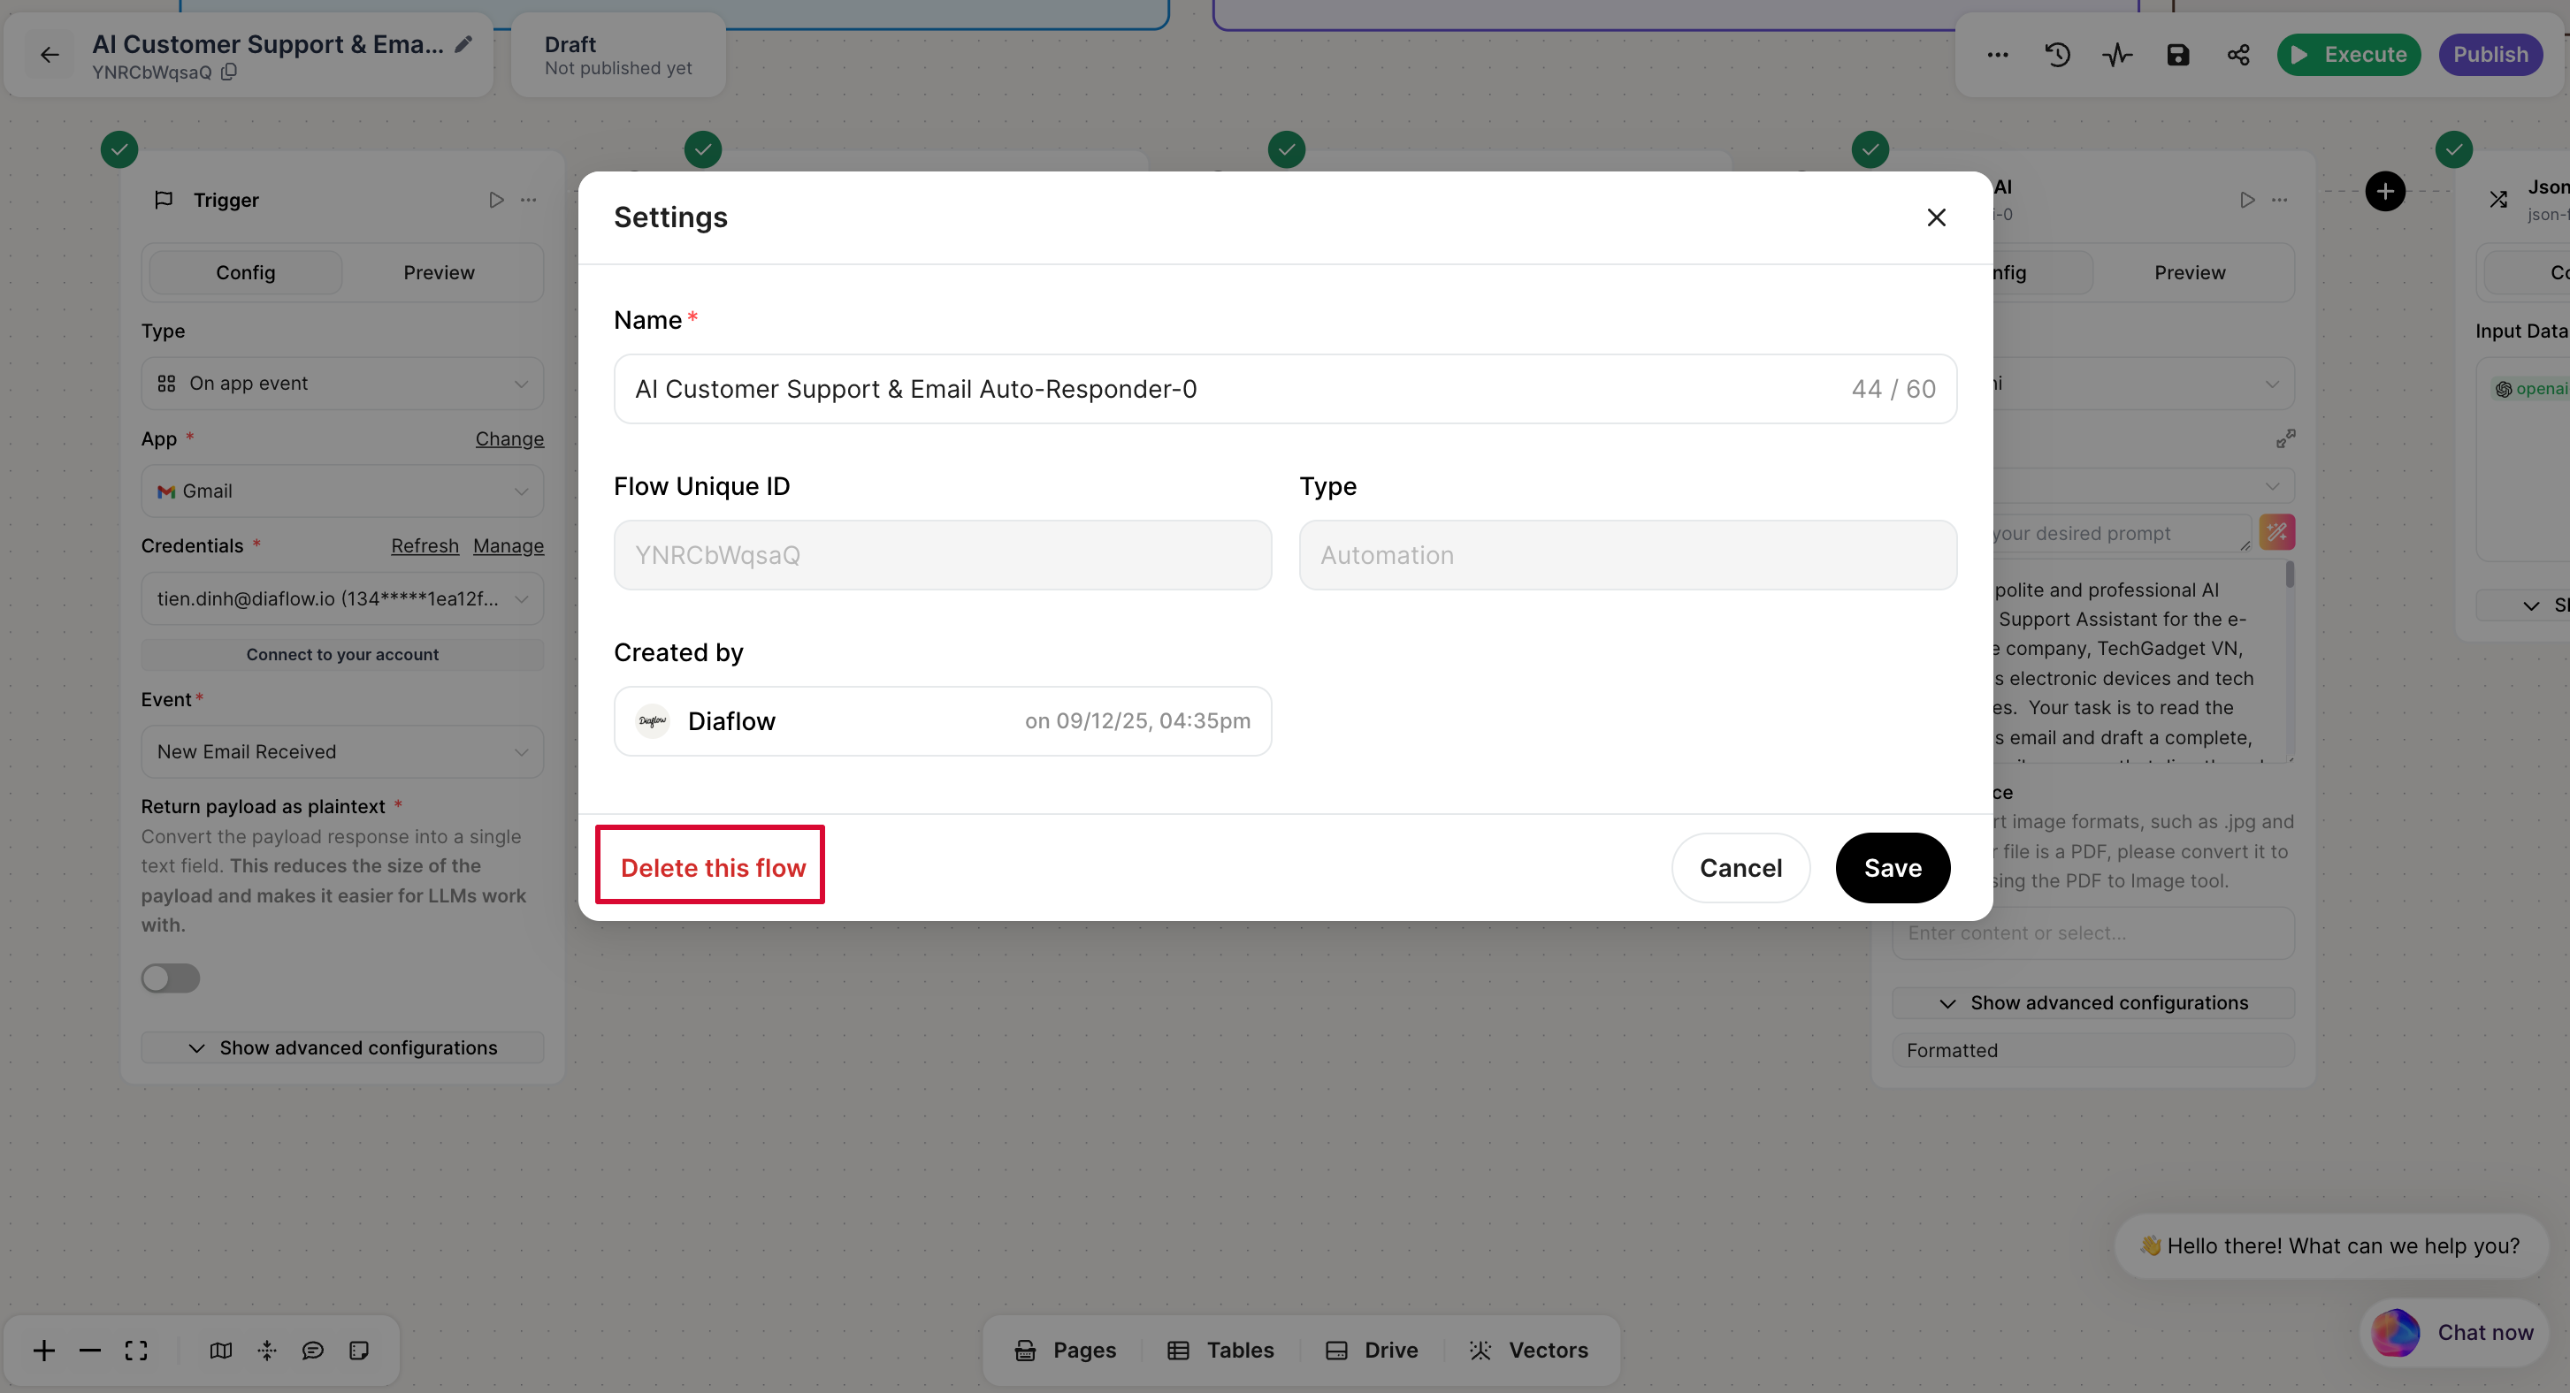Image resolution: width=2570 pixels, height=1393 pixels.
Task: Close the Settings dialog with X
Action: click(1936, 217)
